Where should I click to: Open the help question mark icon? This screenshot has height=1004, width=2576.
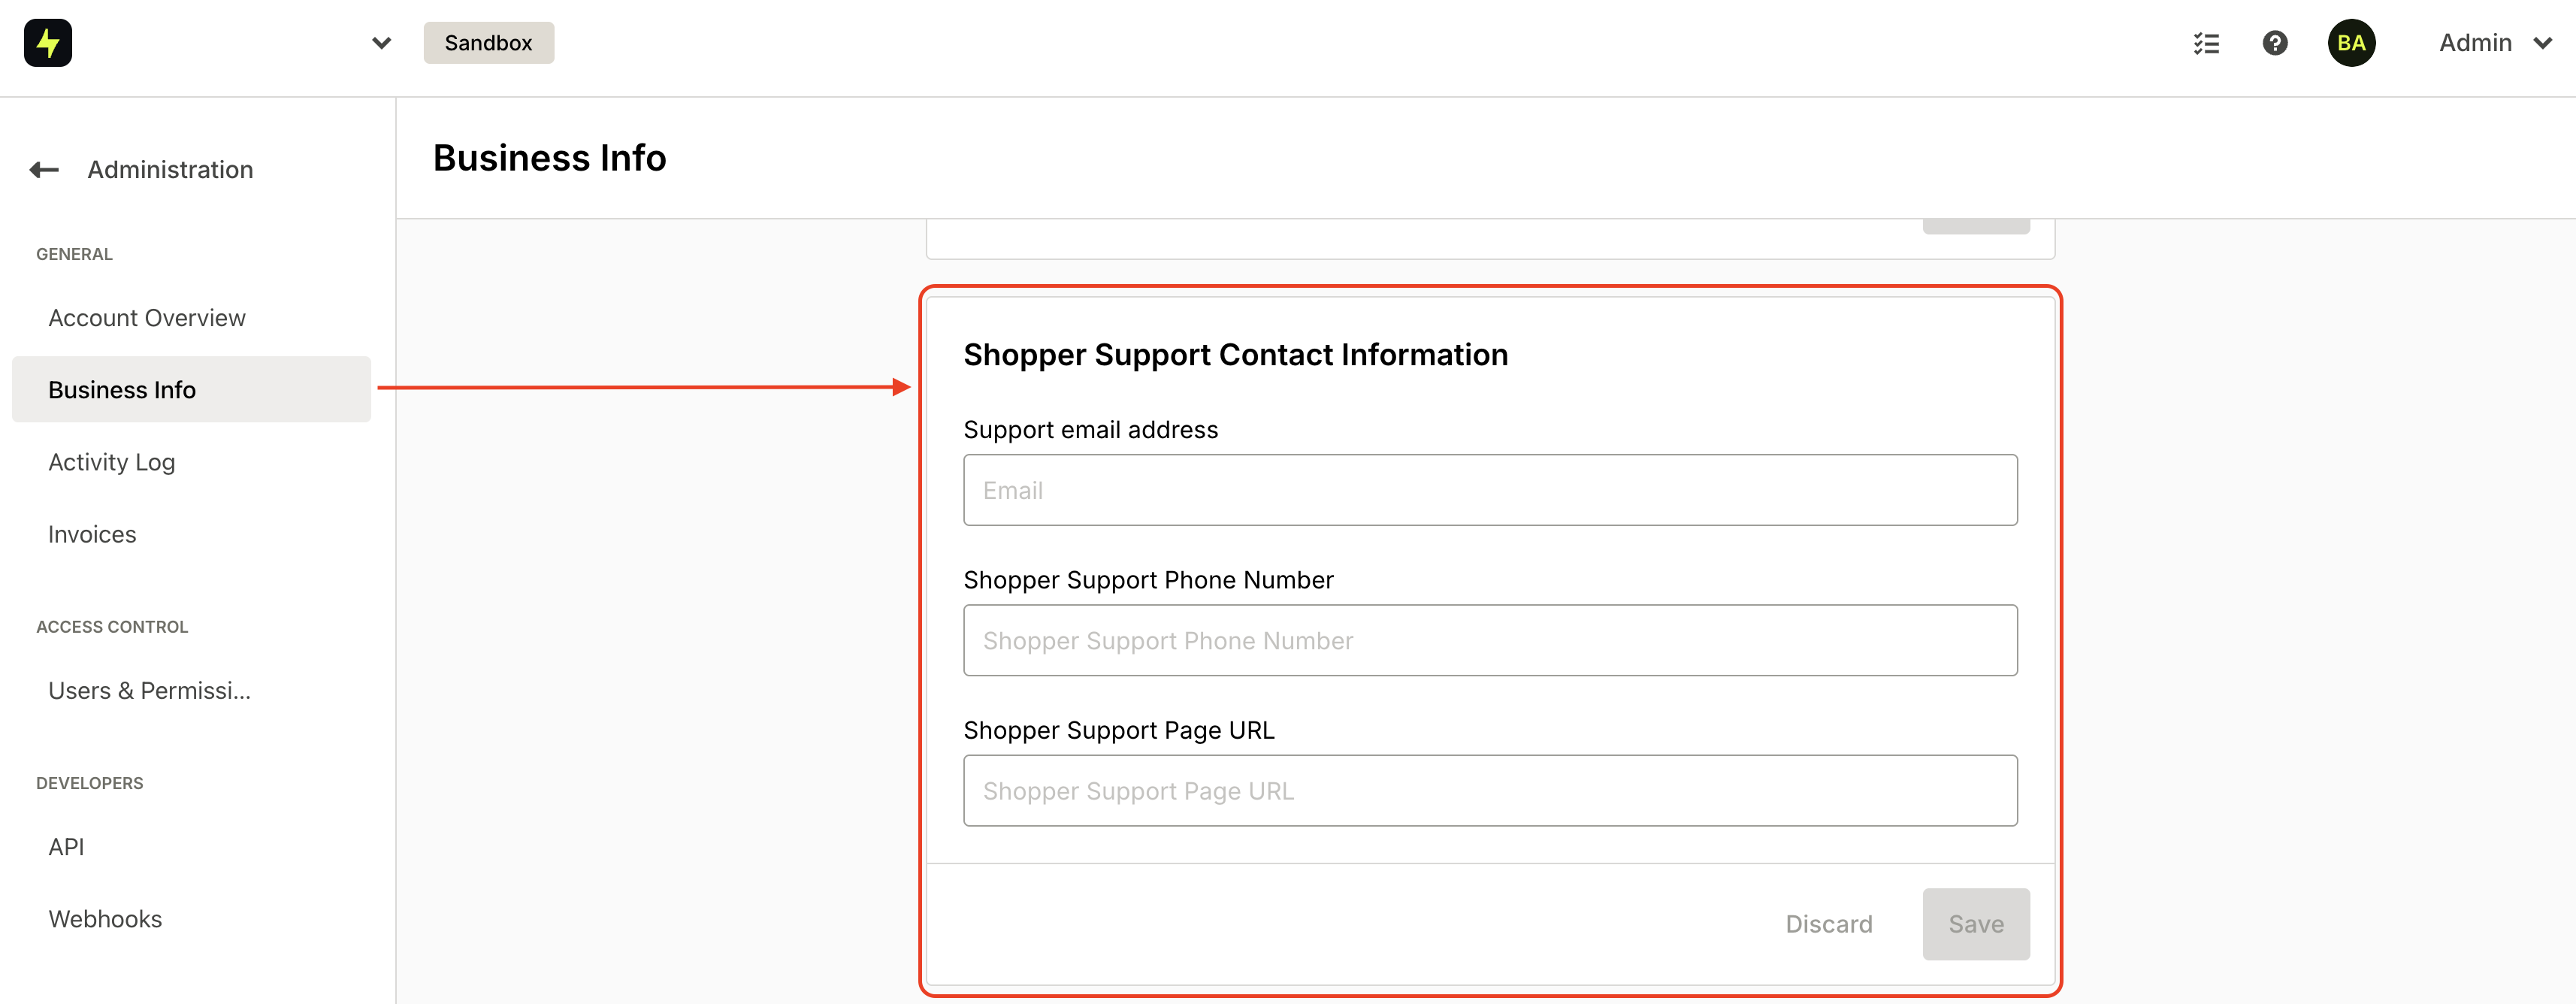(x=2275, y=43)
